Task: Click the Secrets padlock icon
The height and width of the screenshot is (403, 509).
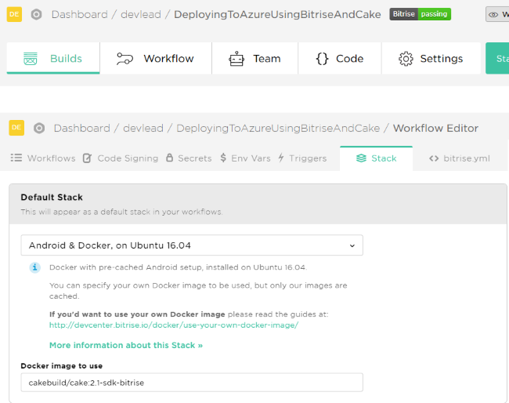Action: (x=169, y=158)
